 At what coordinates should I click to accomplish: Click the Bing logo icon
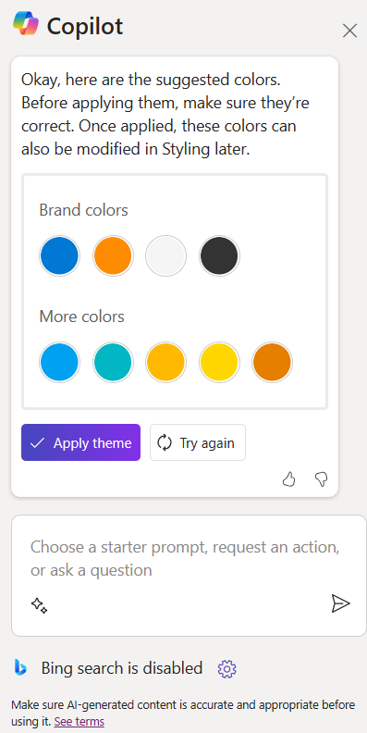click(20, 667)
